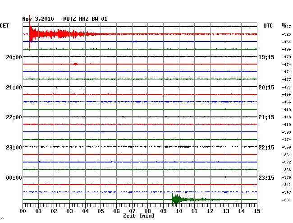Click the DC offset value "-374"
This screenshot has height=223, width=293.
click(286, 139)
